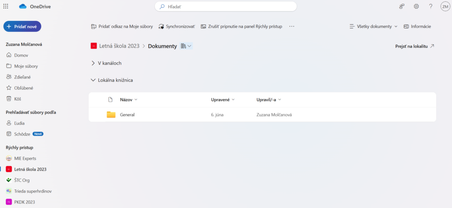Open the Všetky dokumenty view dropdown
This screenshot has height=208, width=452.
point(373,26)
